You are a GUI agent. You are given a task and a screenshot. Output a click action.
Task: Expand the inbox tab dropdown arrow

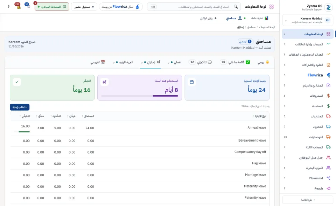[114, 63]
